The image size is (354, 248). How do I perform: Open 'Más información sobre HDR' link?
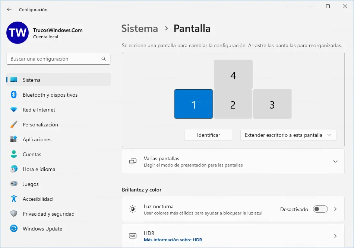point(173,240)
